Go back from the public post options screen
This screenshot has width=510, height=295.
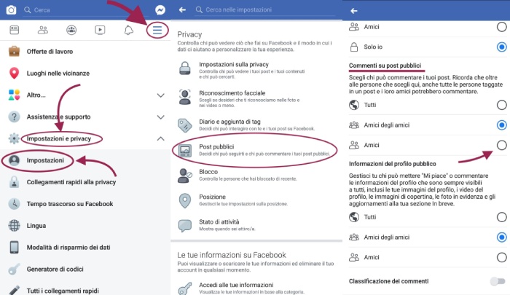pyautogui.click(x=354, y=11)
